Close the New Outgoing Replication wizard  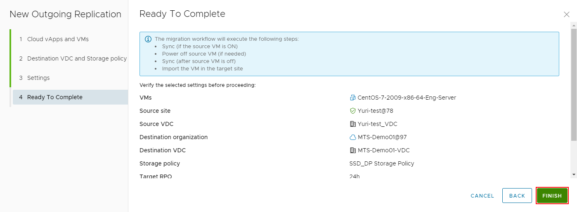pyautogui.click(x=566, y=14)
